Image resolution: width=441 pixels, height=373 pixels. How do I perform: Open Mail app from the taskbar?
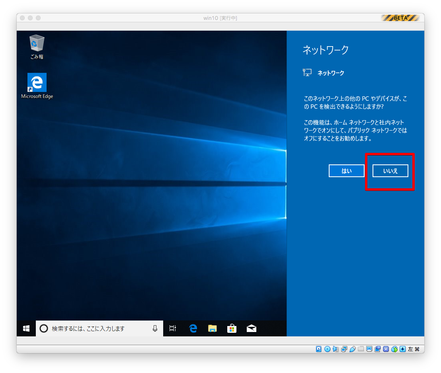click(x=252, y=328)
